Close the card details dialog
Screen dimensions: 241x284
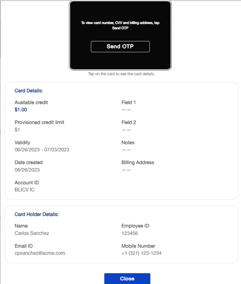pos(127,279)
